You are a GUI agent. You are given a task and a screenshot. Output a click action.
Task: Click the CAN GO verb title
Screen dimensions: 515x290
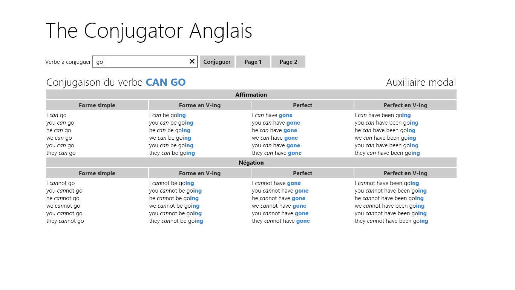[166, 82]
